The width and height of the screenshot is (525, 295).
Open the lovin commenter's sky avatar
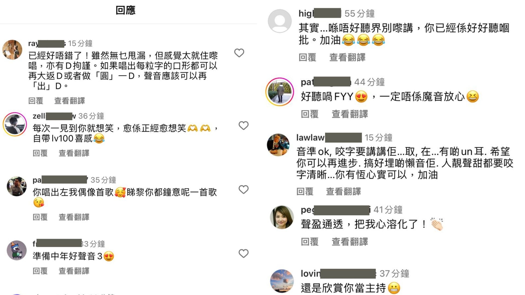[282, 281]
